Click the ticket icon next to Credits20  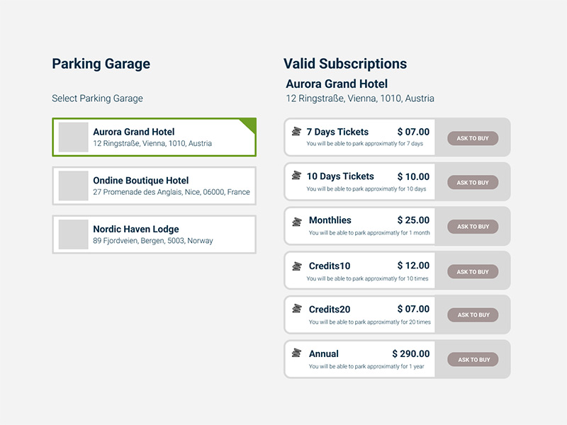[297, 310]
